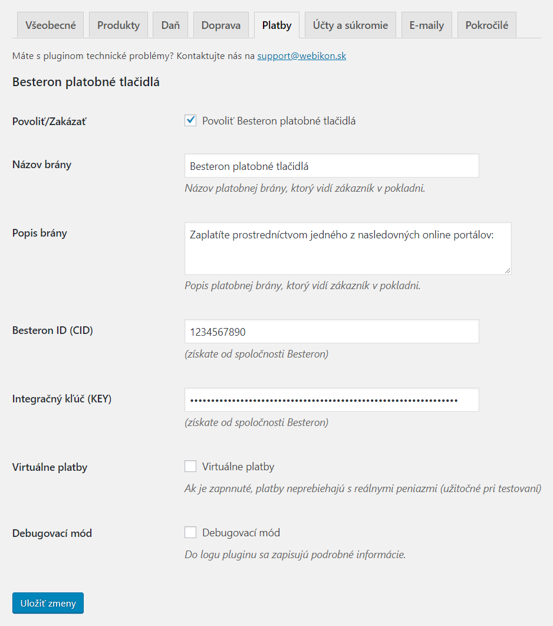Click the support@webikon.sk email link
Image resolution: width=553 pixels, height=626 pixels.
tap(301, 56)
